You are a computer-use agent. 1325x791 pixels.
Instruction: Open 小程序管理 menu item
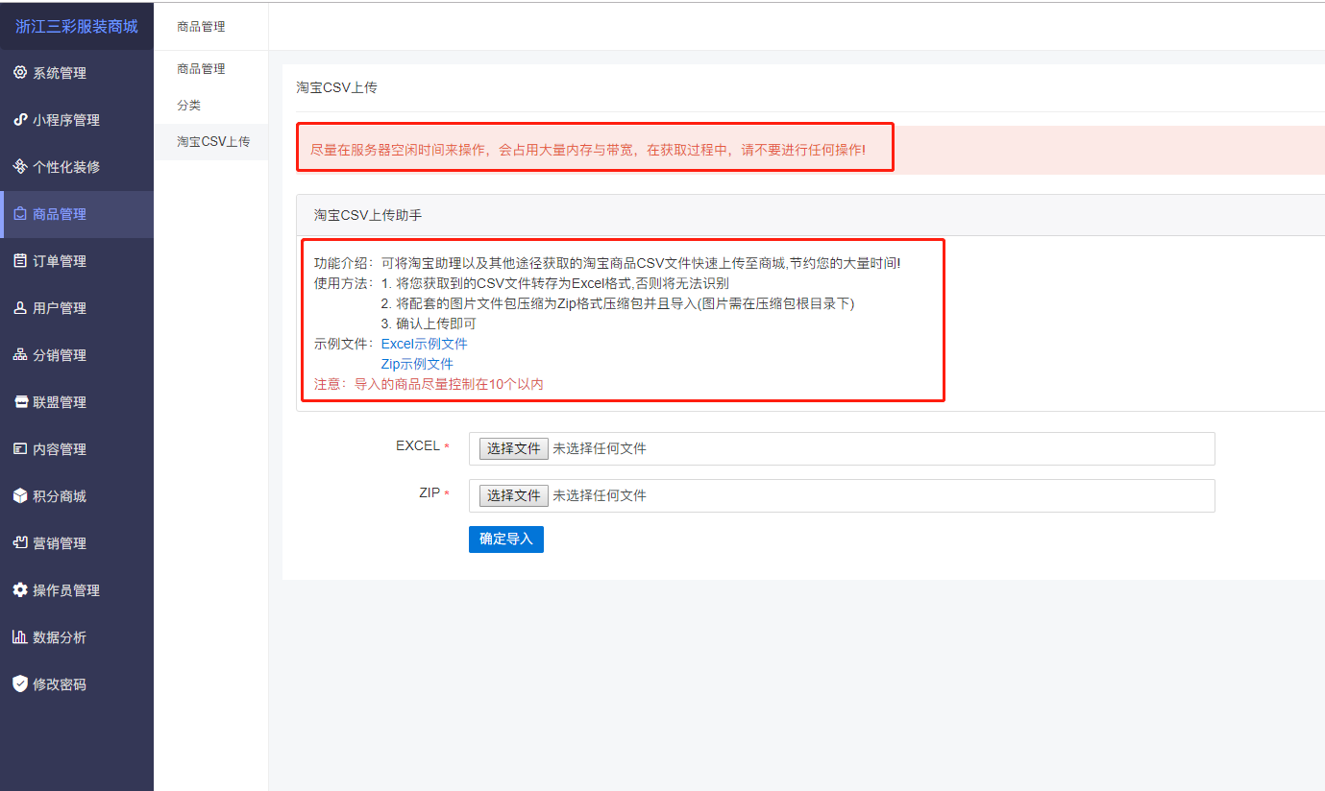pos(77,120)
